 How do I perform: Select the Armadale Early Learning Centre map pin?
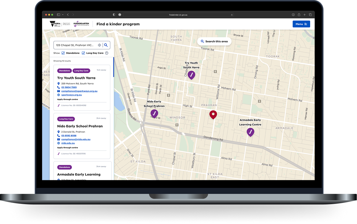pos(251,132)
